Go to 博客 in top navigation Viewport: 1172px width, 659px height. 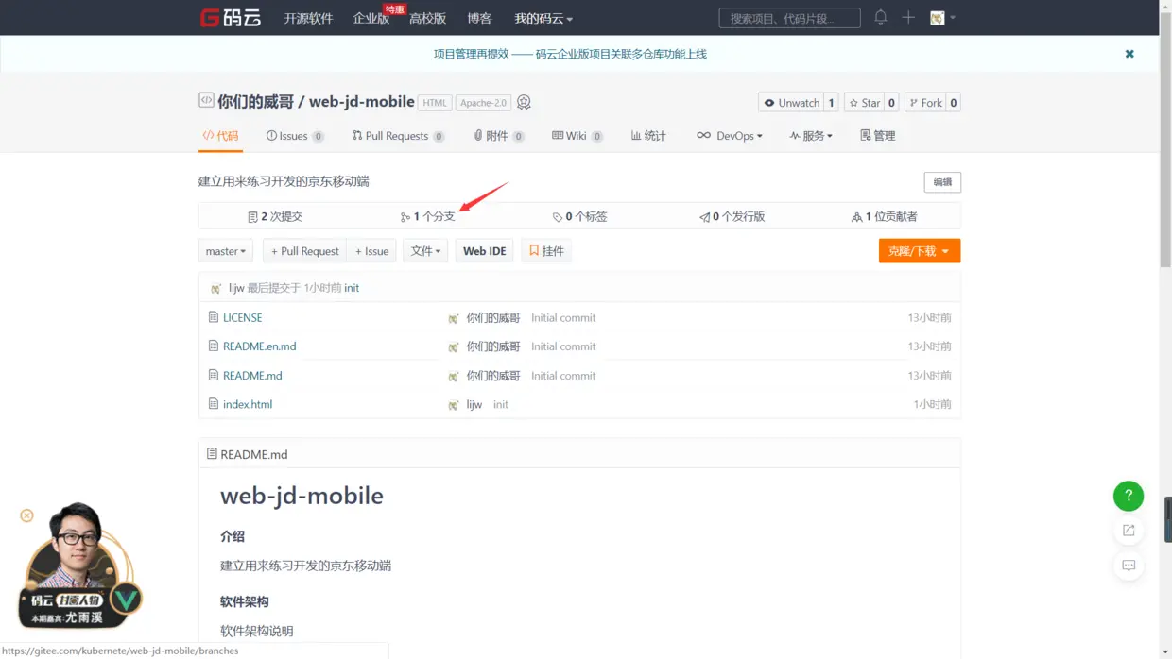[x=479, y=18]
